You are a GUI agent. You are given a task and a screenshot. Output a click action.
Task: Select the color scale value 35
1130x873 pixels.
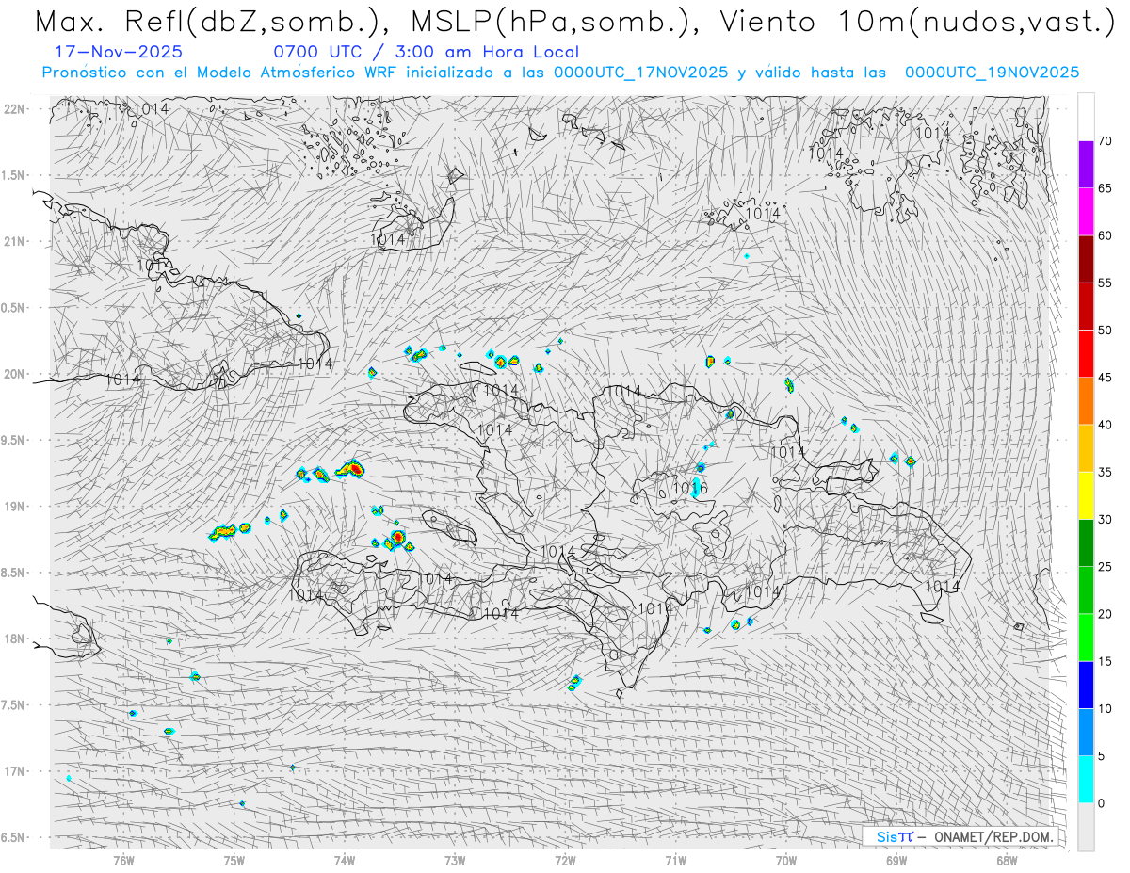pos(1105,472)
